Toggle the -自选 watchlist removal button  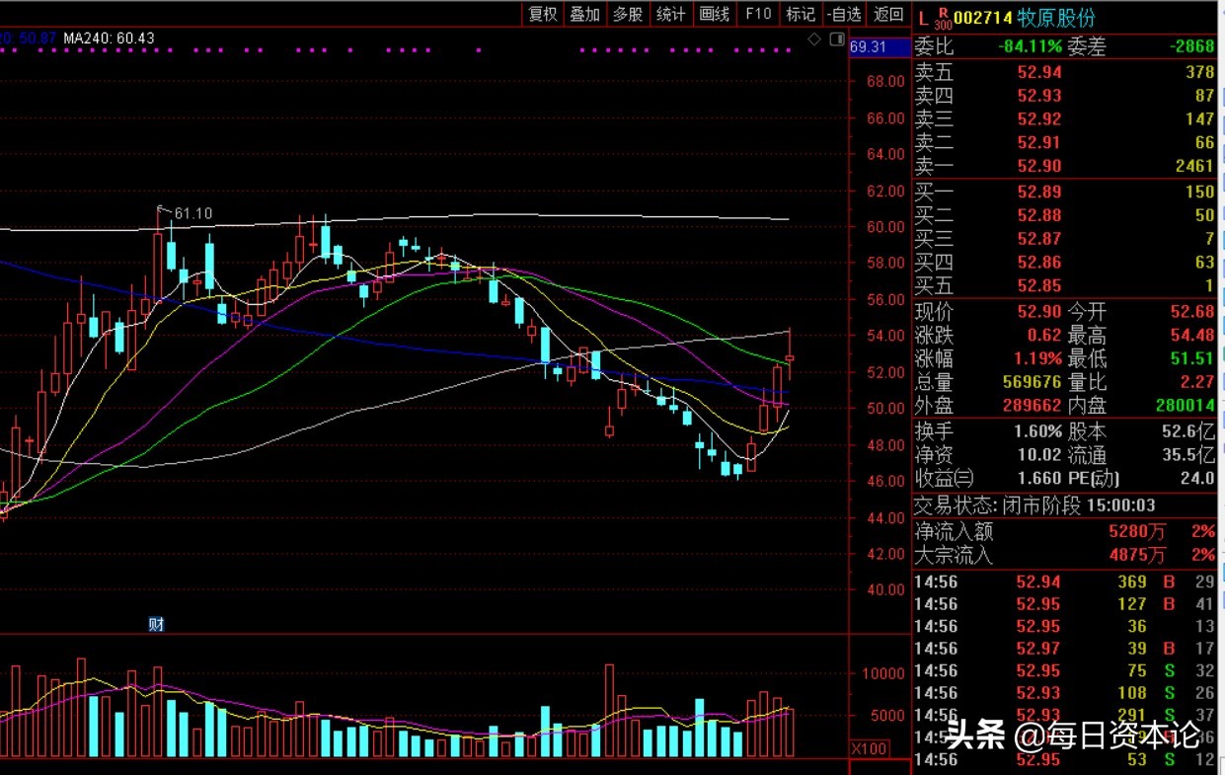(844, 14)
